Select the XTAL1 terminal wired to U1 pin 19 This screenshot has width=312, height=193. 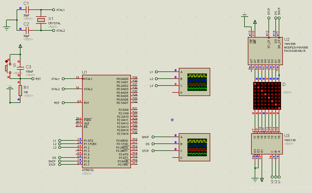point(63,79)
